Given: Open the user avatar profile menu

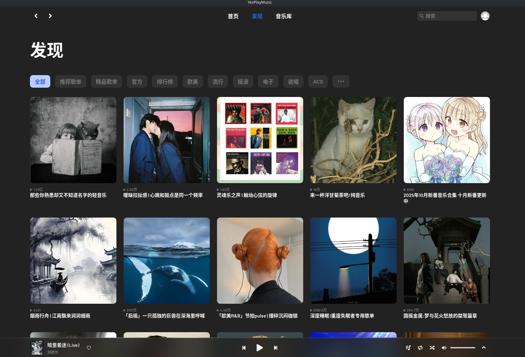Looking at the screenshot, I should pos(485,16).
